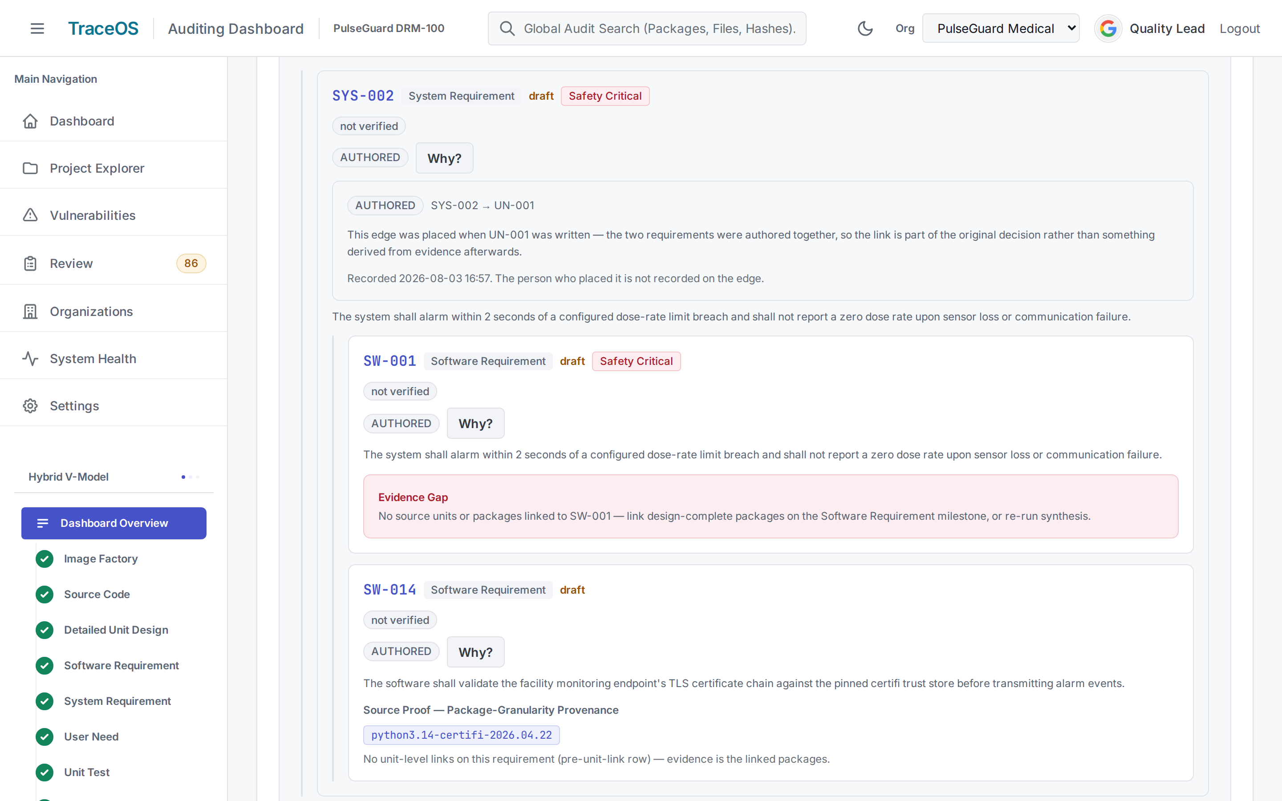Open Organizations navigation item
The height and width of the screenshot is (801, 1282).
[x=114, y=311]
